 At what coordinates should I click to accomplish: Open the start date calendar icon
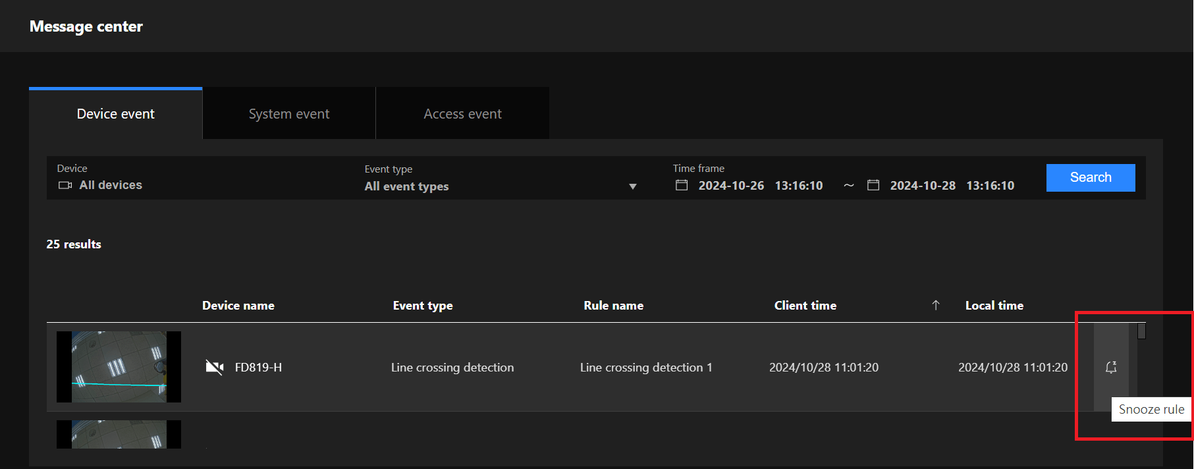[x=682, y=185]
